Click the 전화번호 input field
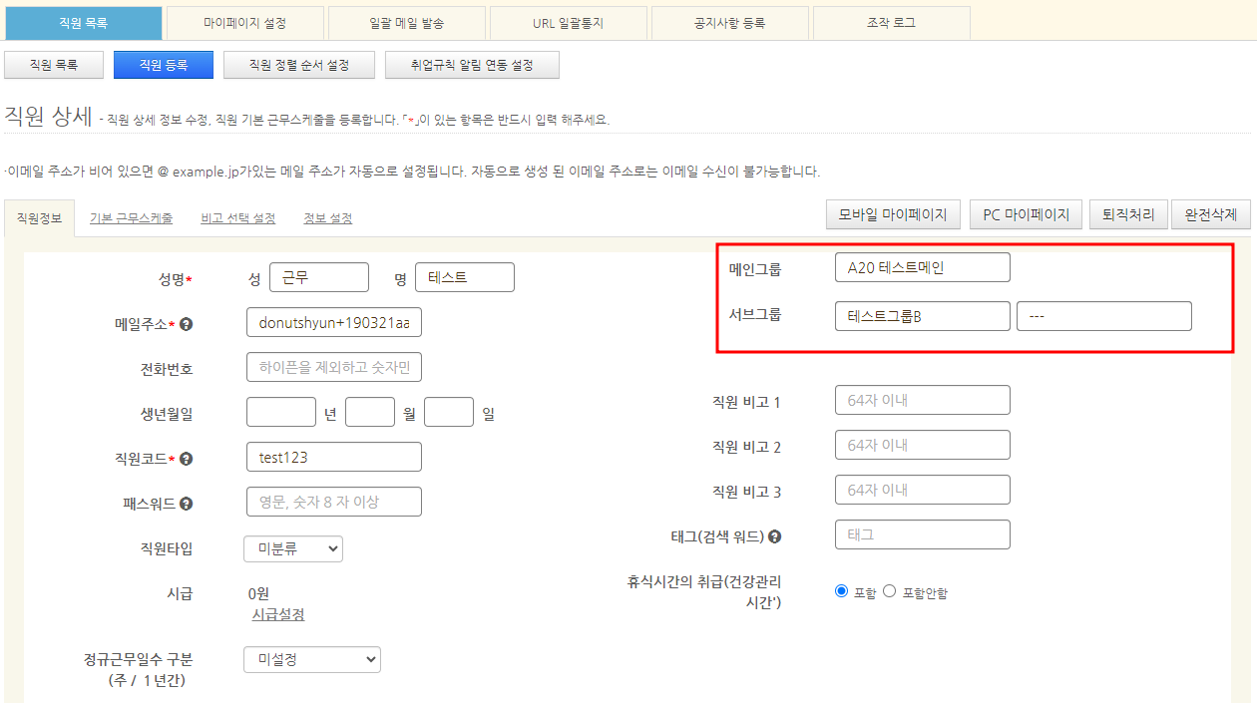 click(334, 367)
